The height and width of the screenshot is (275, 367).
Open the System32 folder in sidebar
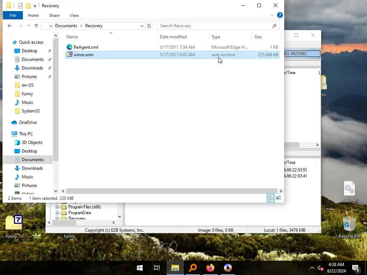point(31,111)
